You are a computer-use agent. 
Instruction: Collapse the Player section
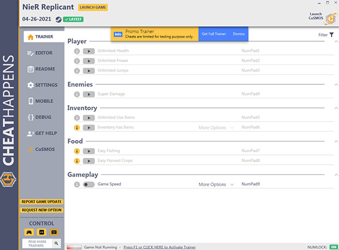(336, 41)
